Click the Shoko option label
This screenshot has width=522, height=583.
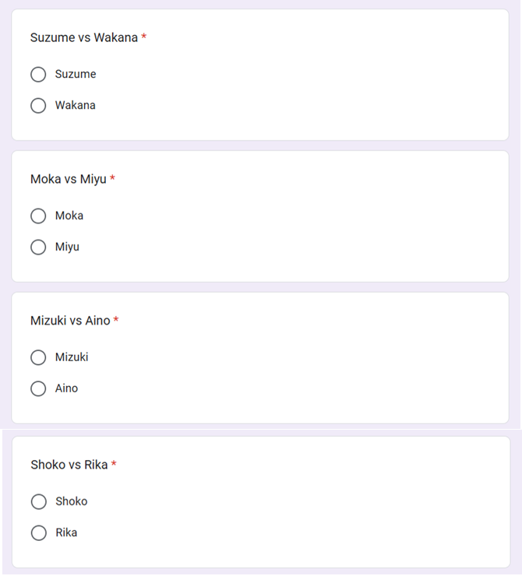[x=72, y=501]
